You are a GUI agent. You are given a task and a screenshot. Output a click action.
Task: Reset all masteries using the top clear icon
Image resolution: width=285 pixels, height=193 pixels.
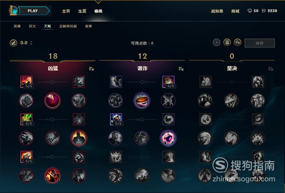[238, 43]
